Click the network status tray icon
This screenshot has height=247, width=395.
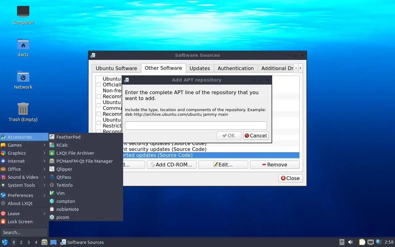371,242
